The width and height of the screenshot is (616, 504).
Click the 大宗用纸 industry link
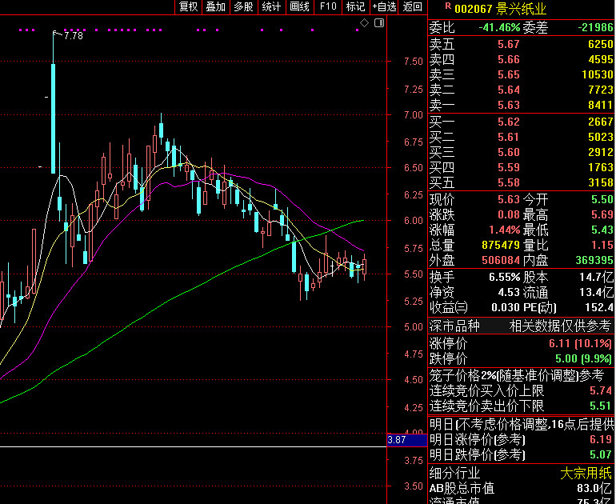586,473
